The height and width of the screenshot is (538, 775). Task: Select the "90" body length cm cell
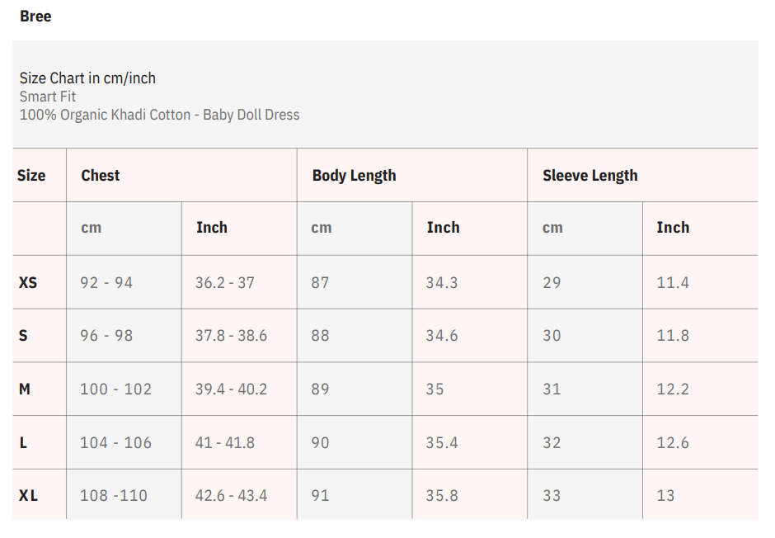pyautogui.click(x=320, y=443)
